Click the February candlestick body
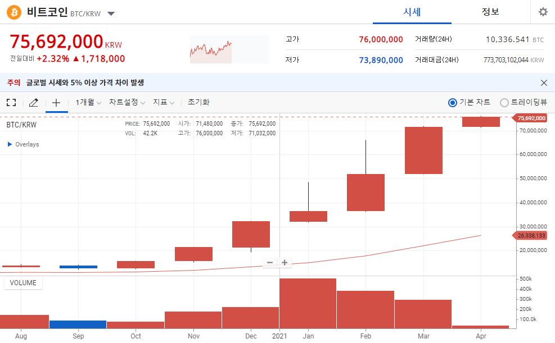 tap(366, 193)
